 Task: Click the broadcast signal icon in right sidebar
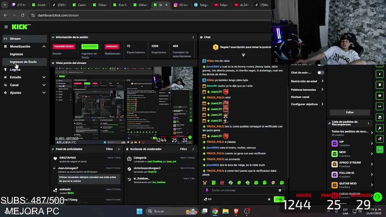(x=380, y=106)
